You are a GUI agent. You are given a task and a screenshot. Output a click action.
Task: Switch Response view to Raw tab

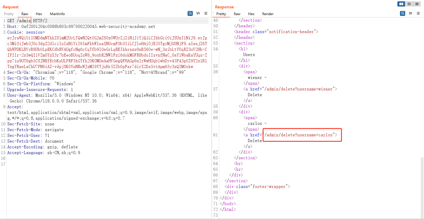[237, 14]
